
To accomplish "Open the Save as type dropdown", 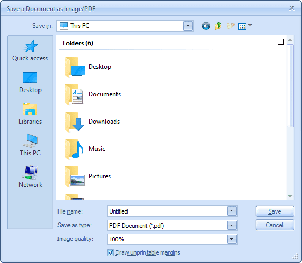I will [232, 225].
